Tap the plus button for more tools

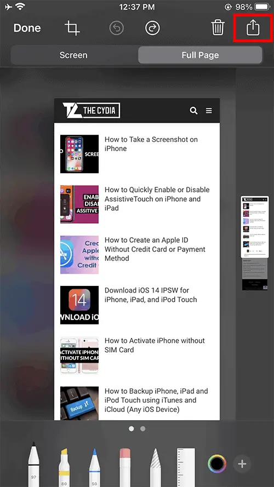point(242,464)
